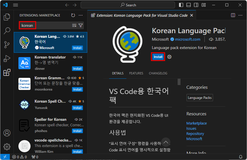Open the Microsoft resource link

[x=194, y=139]
